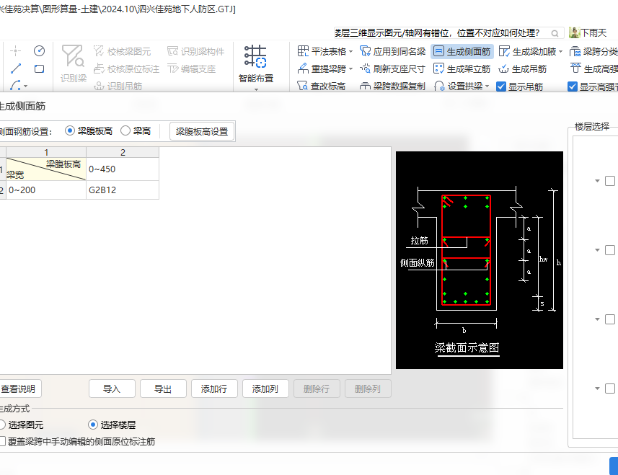The height and width of the screenshot is (475, 618).
Task: Expand 重提梁跨 dropdown arrow
Action: pos(350,69)
